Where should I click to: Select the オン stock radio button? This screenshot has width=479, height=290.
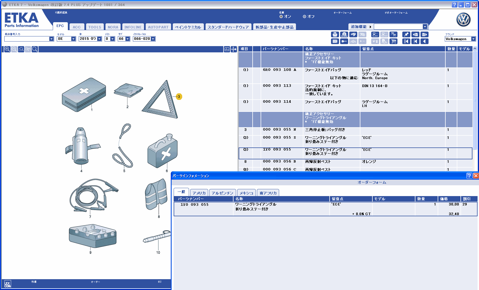tap(281, 17)
